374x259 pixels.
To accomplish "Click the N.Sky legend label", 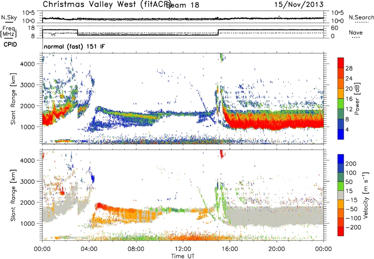I will tap(9, 17).
